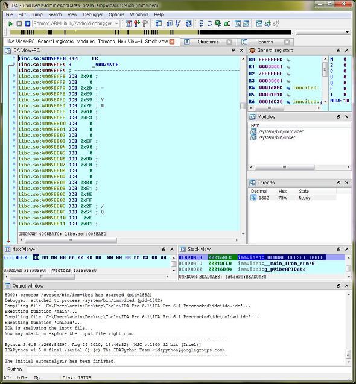356x384 pixels.
Task: Follow the jump arrow next to R0 register
Action: click(288, 60)
